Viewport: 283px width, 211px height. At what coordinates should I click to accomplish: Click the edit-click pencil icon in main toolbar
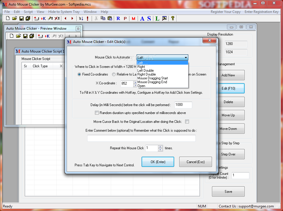50,18
